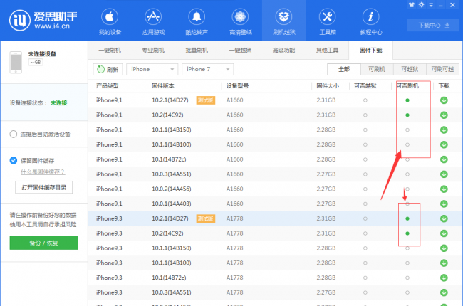
Task: Select the 固件下载 tab
Action: [x=370, y=50]
